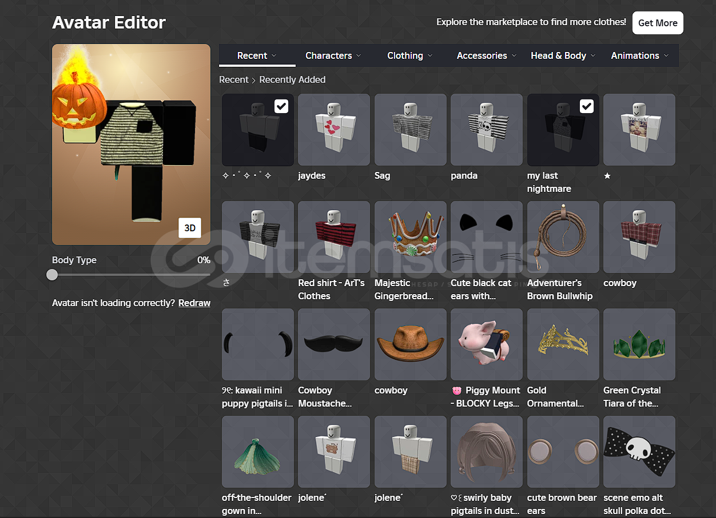Equip the Cute black cat ears
The height and width of the screenshot is (518, 716).
point(486,236)
